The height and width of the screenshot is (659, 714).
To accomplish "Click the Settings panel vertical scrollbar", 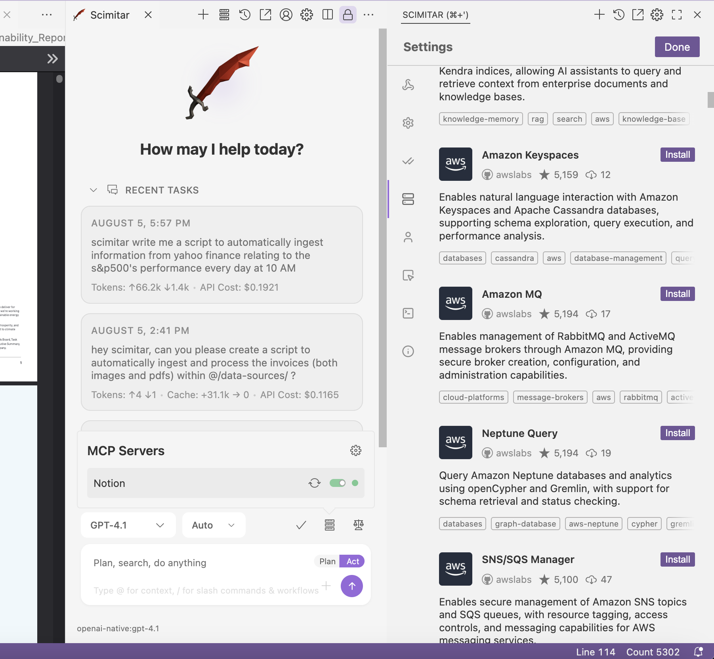I will [710, 100].
